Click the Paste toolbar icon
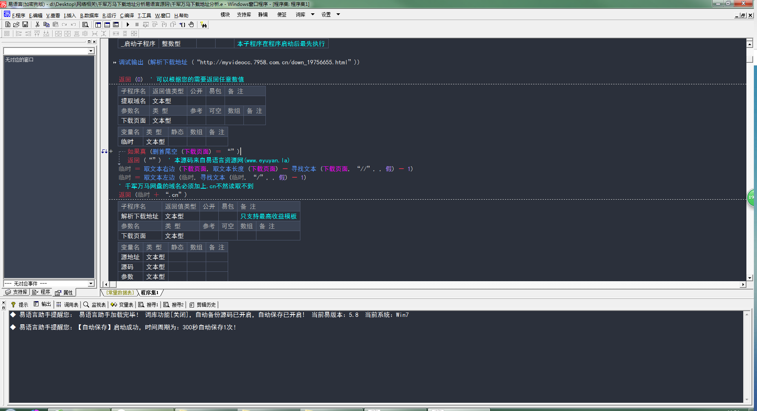This screenshot has height=411, width=757. [x=55, y=24]
